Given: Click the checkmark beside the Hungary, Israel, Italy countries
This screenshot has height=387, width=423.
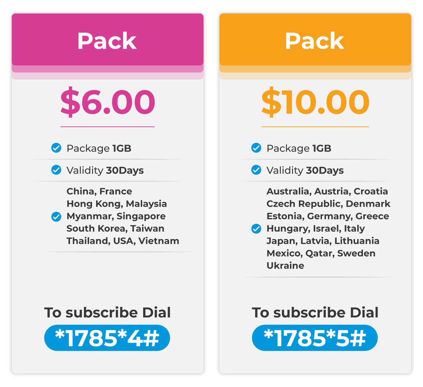Looking at the screenshot, I should click(256, 229).
